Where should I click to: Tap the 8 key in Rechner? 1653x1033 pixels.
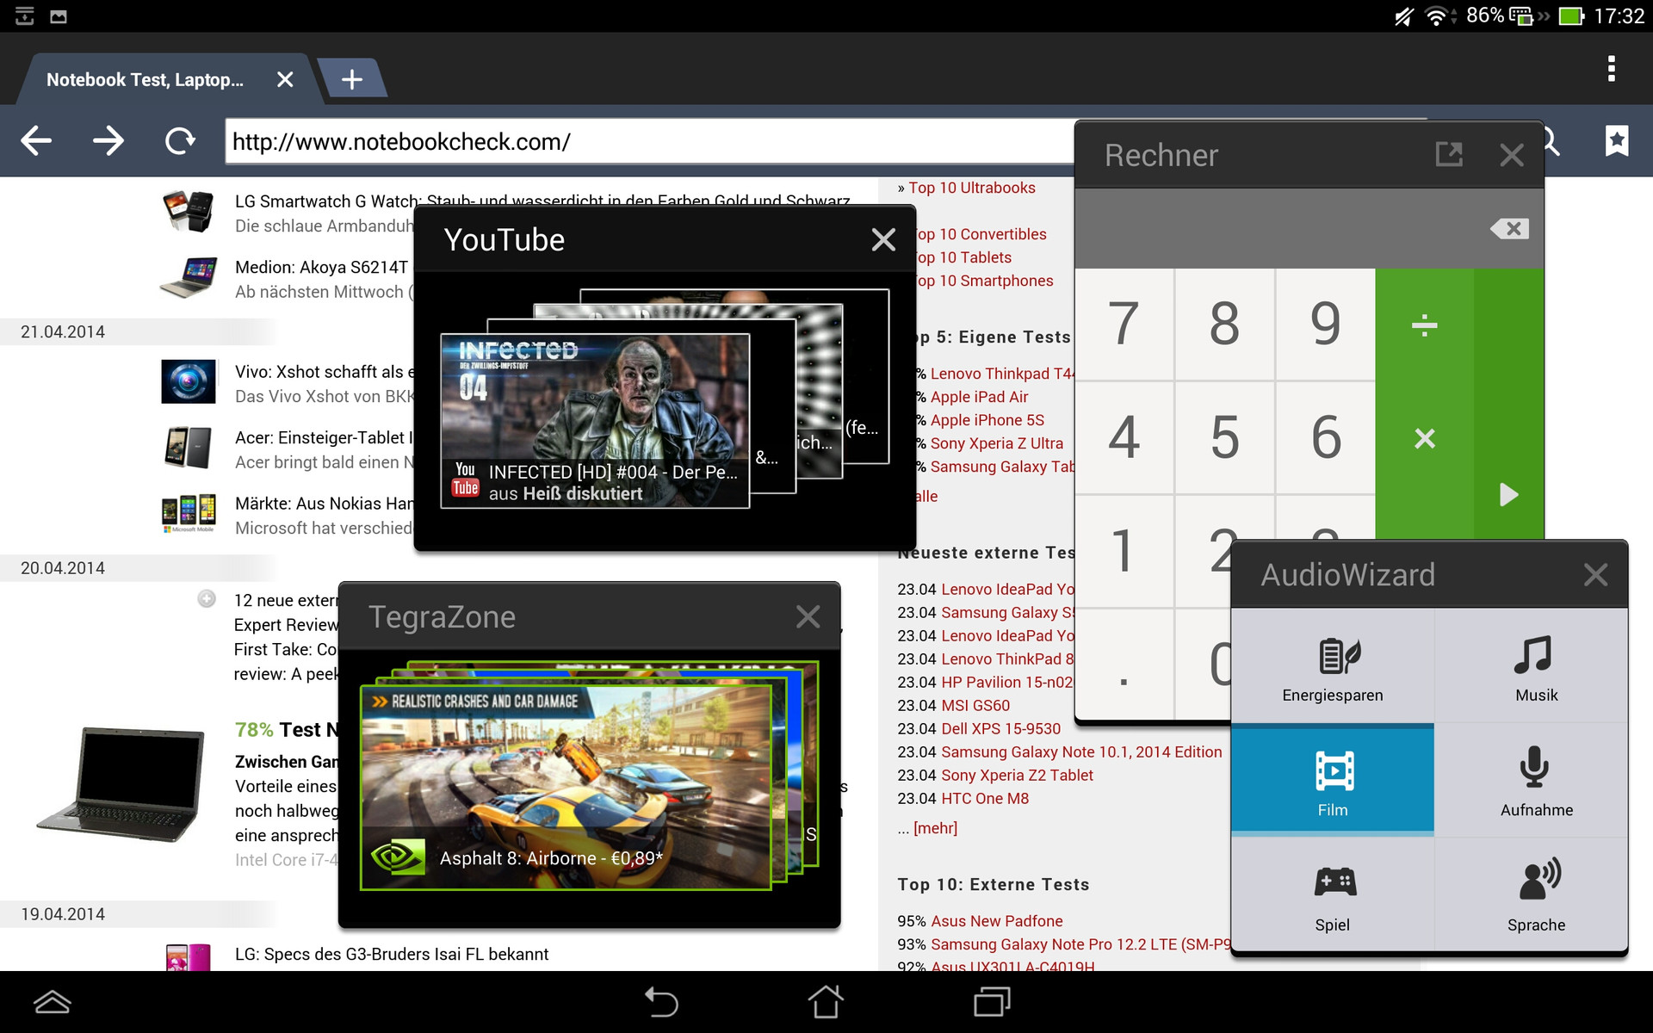[x=1224, y=325]
